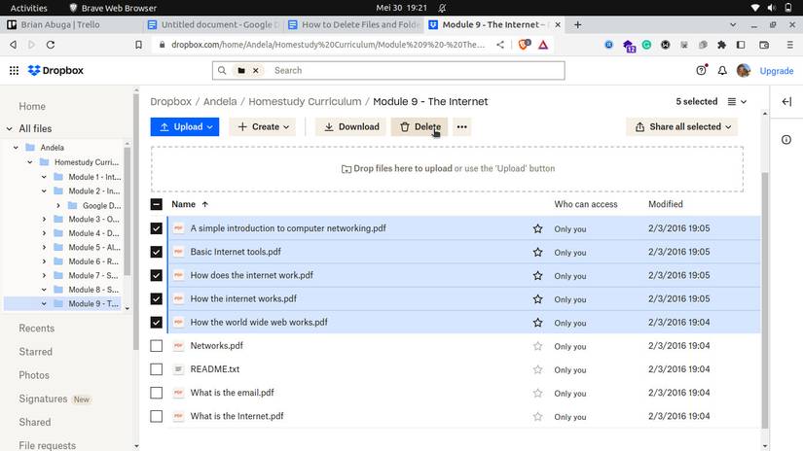803x451 pixels.
Task: Switch to How to Delete Files tab
Action: tap(353, 24)
